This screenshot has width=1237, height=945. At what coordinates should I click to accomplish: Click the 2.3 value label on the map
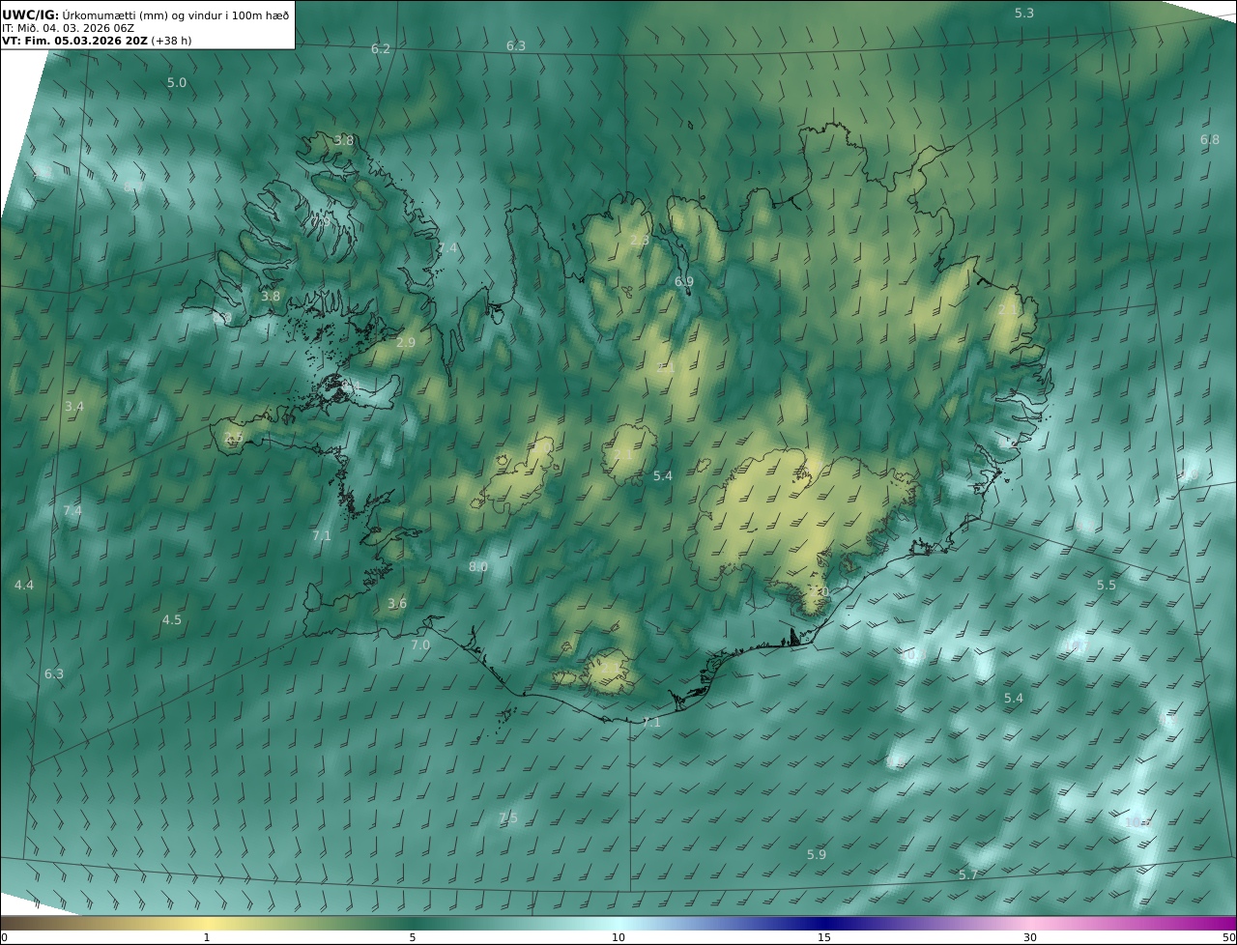tap(640, 240)
